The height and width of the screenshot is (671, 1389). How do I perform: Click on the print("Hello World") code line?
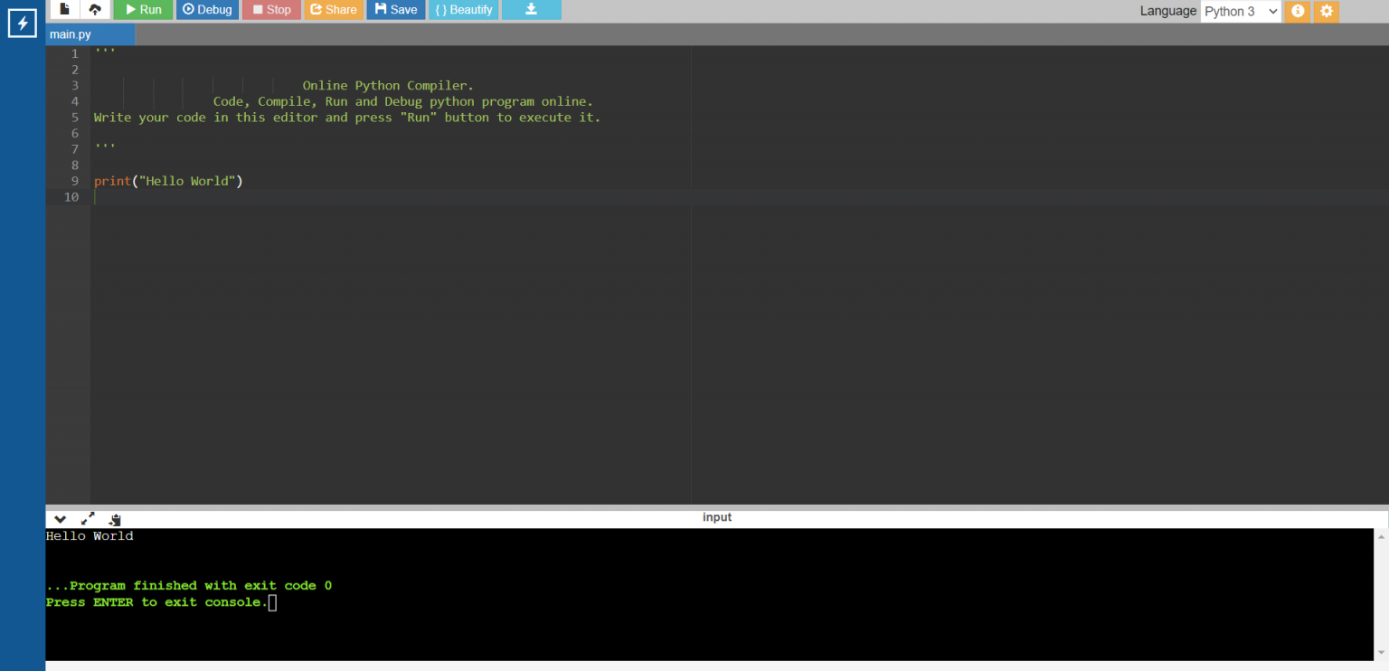pos(168,181)
